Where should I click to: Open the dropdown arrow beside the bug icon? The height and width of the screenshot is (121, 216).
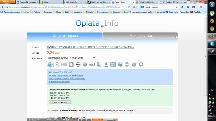[x=138, y=7]
